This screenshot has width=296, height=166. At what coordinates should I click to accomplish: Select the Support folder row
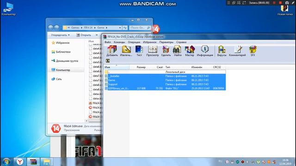click(x=165, y=84)
